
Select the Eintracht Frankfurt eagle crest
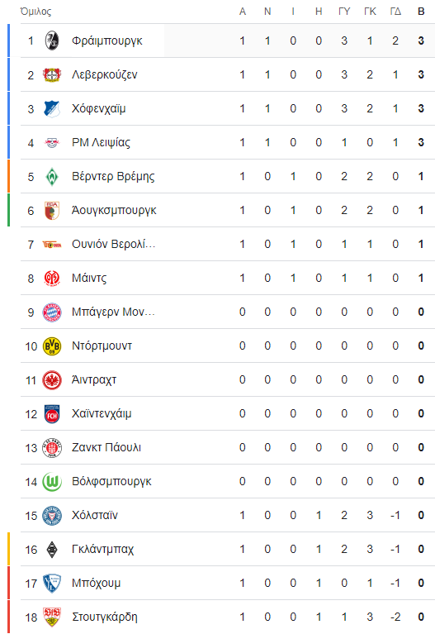tap(52, 380)
